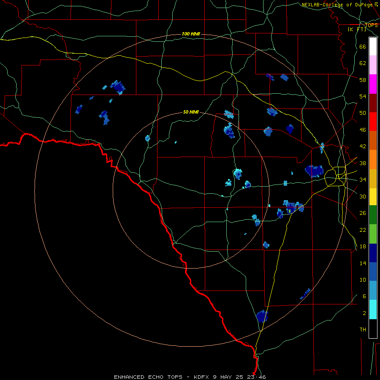Click the "23:46" timestamp text
Viewport: 380px width, 380px height.
(257, 377)
